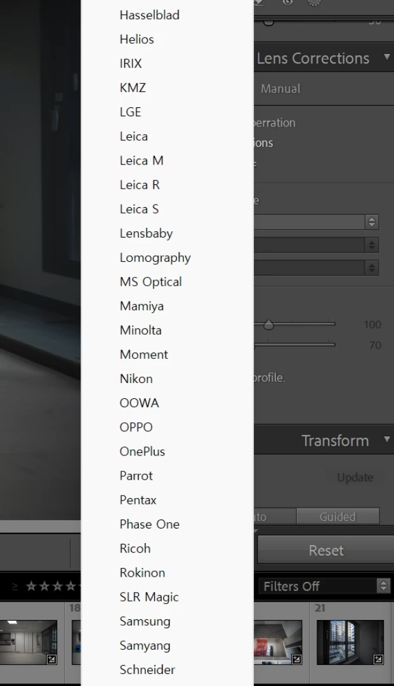394x686 pixels.
Task: Click the adjustments badge on the leftmost thumbnail
Action: pos(51,659)
